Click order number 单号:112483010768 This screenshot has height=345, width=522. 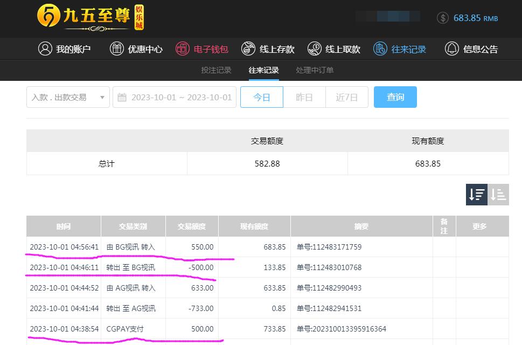(x=329, y=267)
